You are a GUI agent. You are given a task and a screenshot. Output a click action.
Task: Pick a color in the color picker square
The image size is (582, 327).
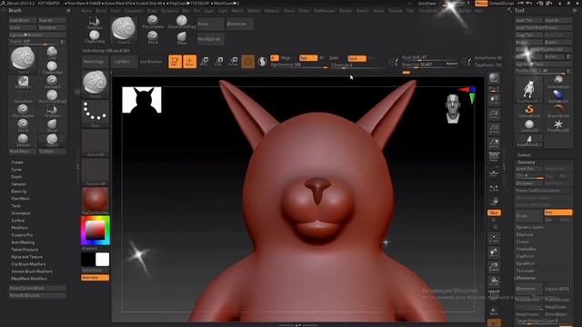point(95,230)
